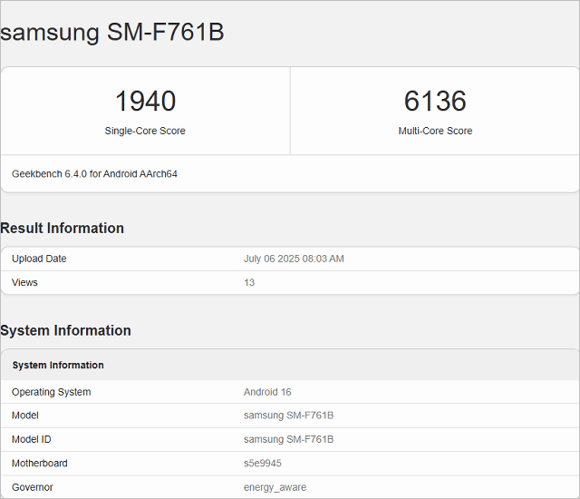Click the System Information table header row
580x499 pixels.
58,365
